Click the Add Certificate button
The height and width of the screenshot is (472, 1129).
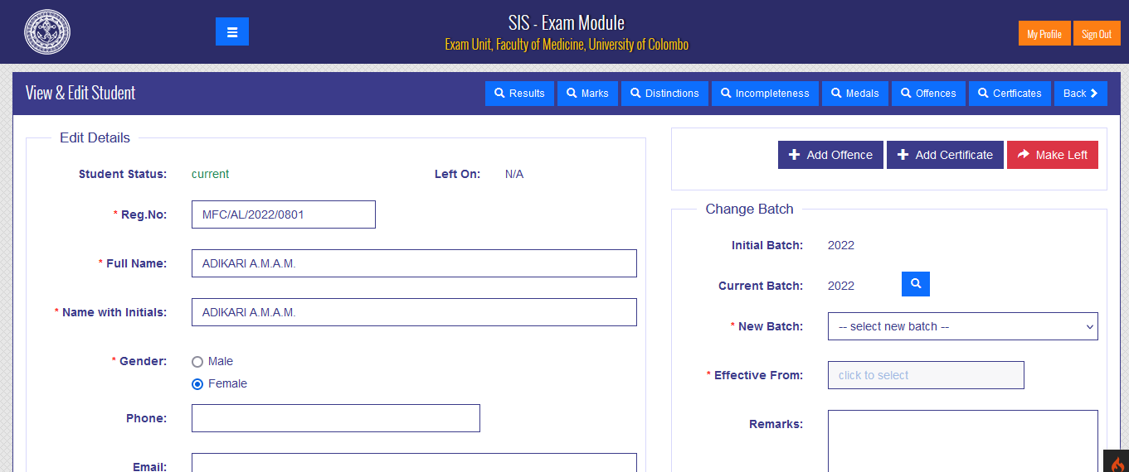pyautogui.click(x=945, y=155)
